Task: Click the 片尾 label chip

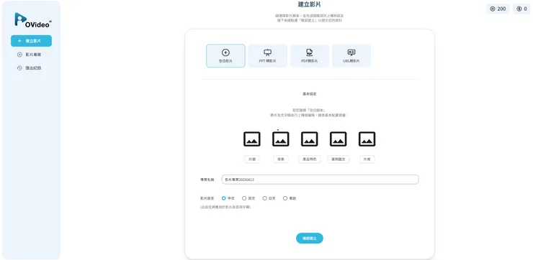Action: click(x=367, y=159)
